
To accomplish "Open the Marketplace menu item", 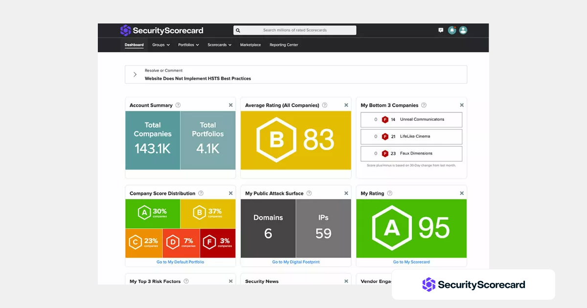I will point(250,45).
